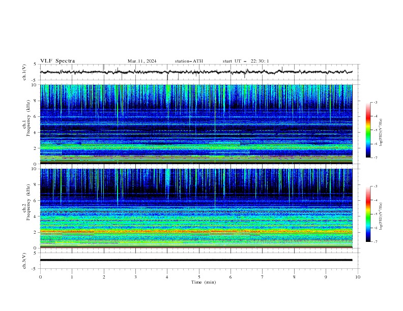Image resolution: width=403 pixels, height=311 pixels.
Task: Click the ch.2 spectrogram color bar
Action: click(x=368, y=214)
